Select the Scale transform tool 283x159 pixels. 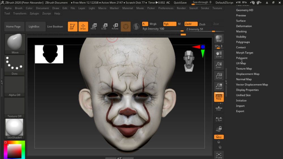point(104,27)
